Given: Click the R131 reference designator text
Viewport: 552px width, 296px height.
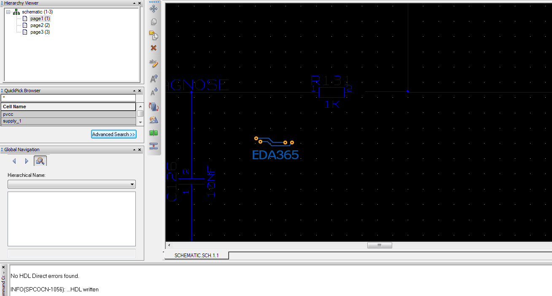Looking at the screenshot, I should [x=331, y=80].
